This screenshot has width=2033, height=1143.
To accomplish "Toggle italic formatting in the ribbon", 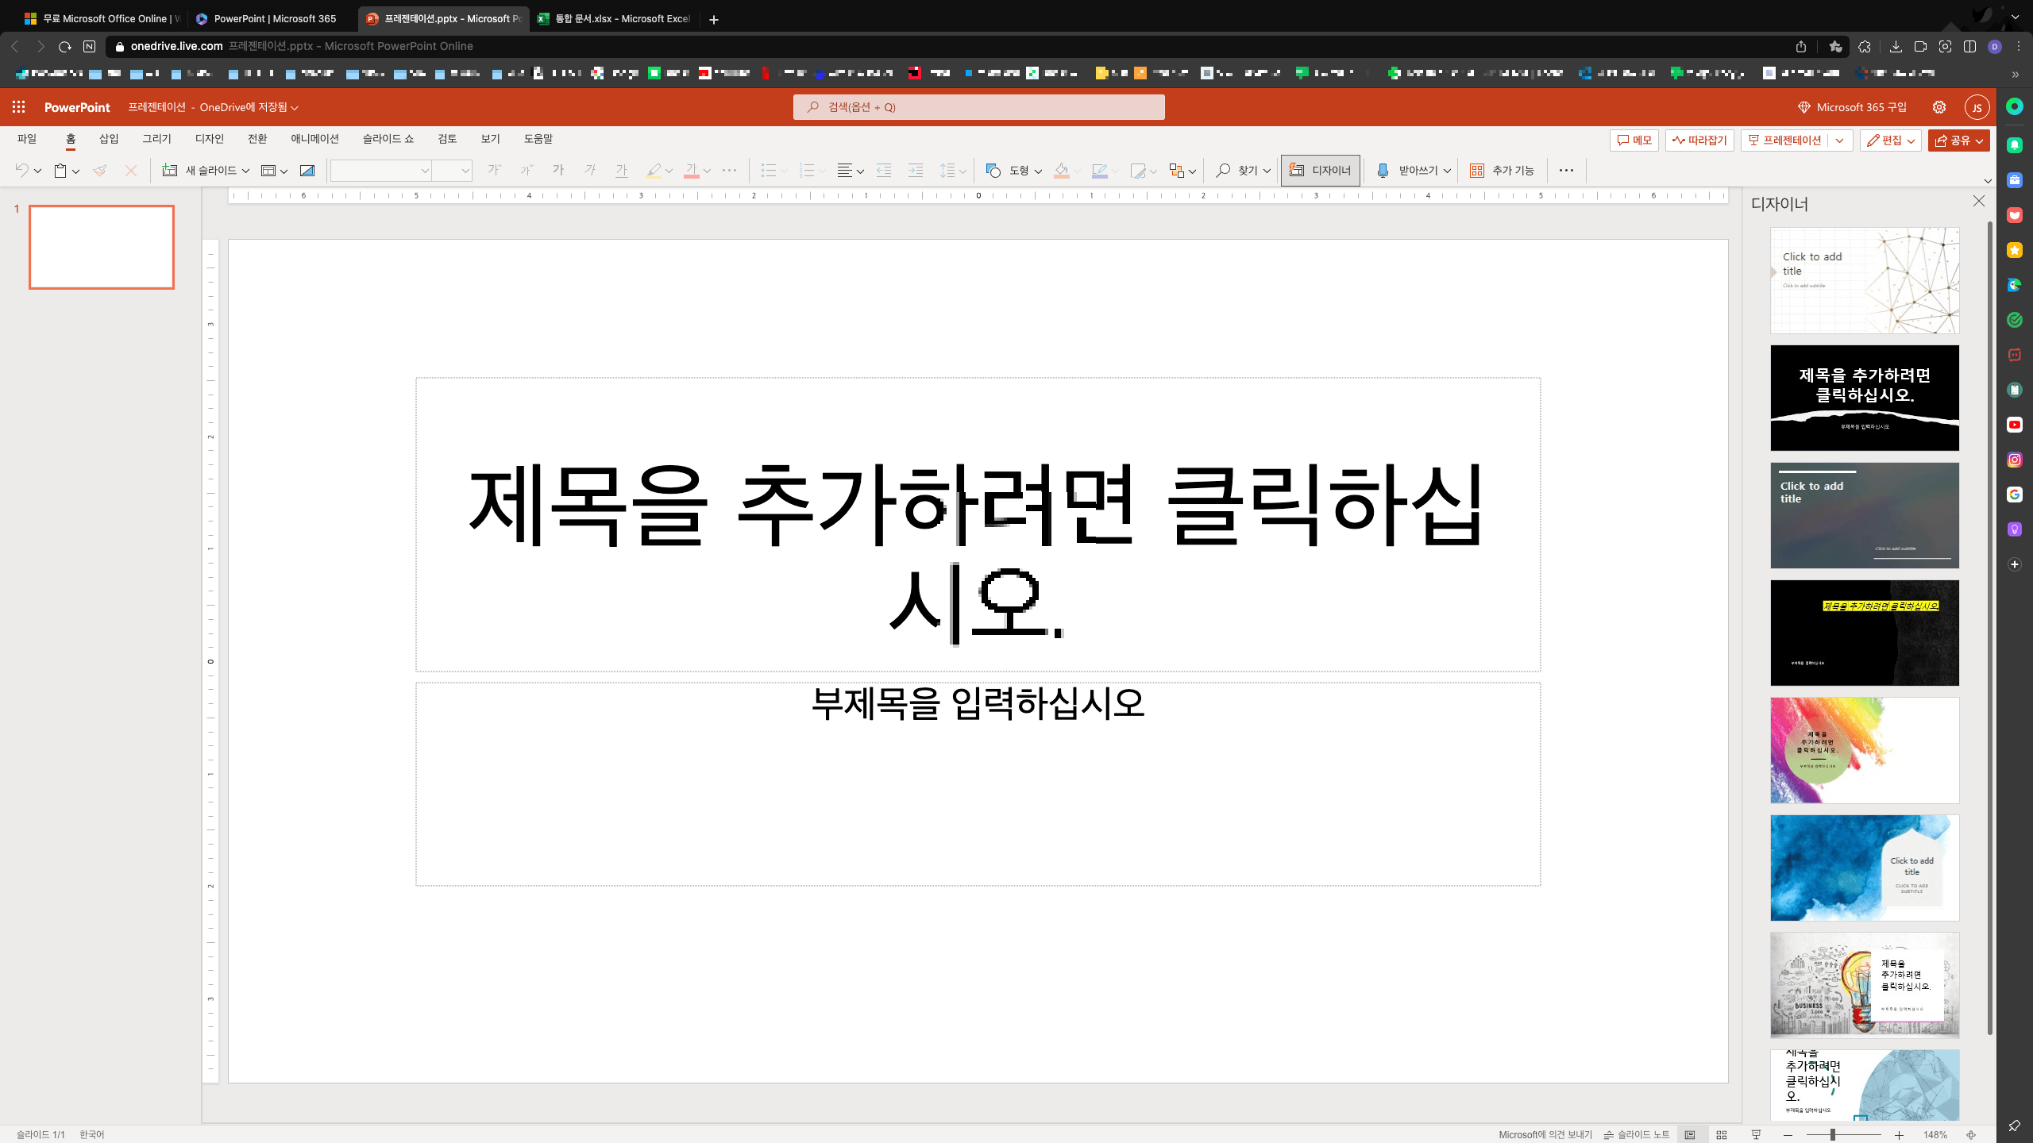I will click(592, 170).
